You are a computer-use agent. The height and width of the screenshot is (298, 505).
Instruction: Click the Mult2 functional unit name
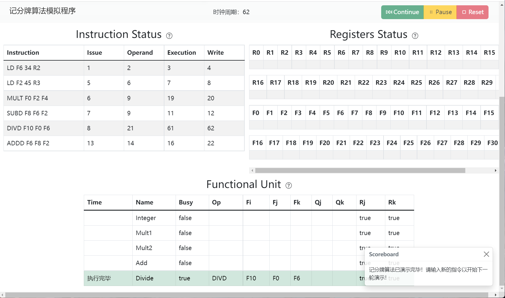click(x=144, y=248)
